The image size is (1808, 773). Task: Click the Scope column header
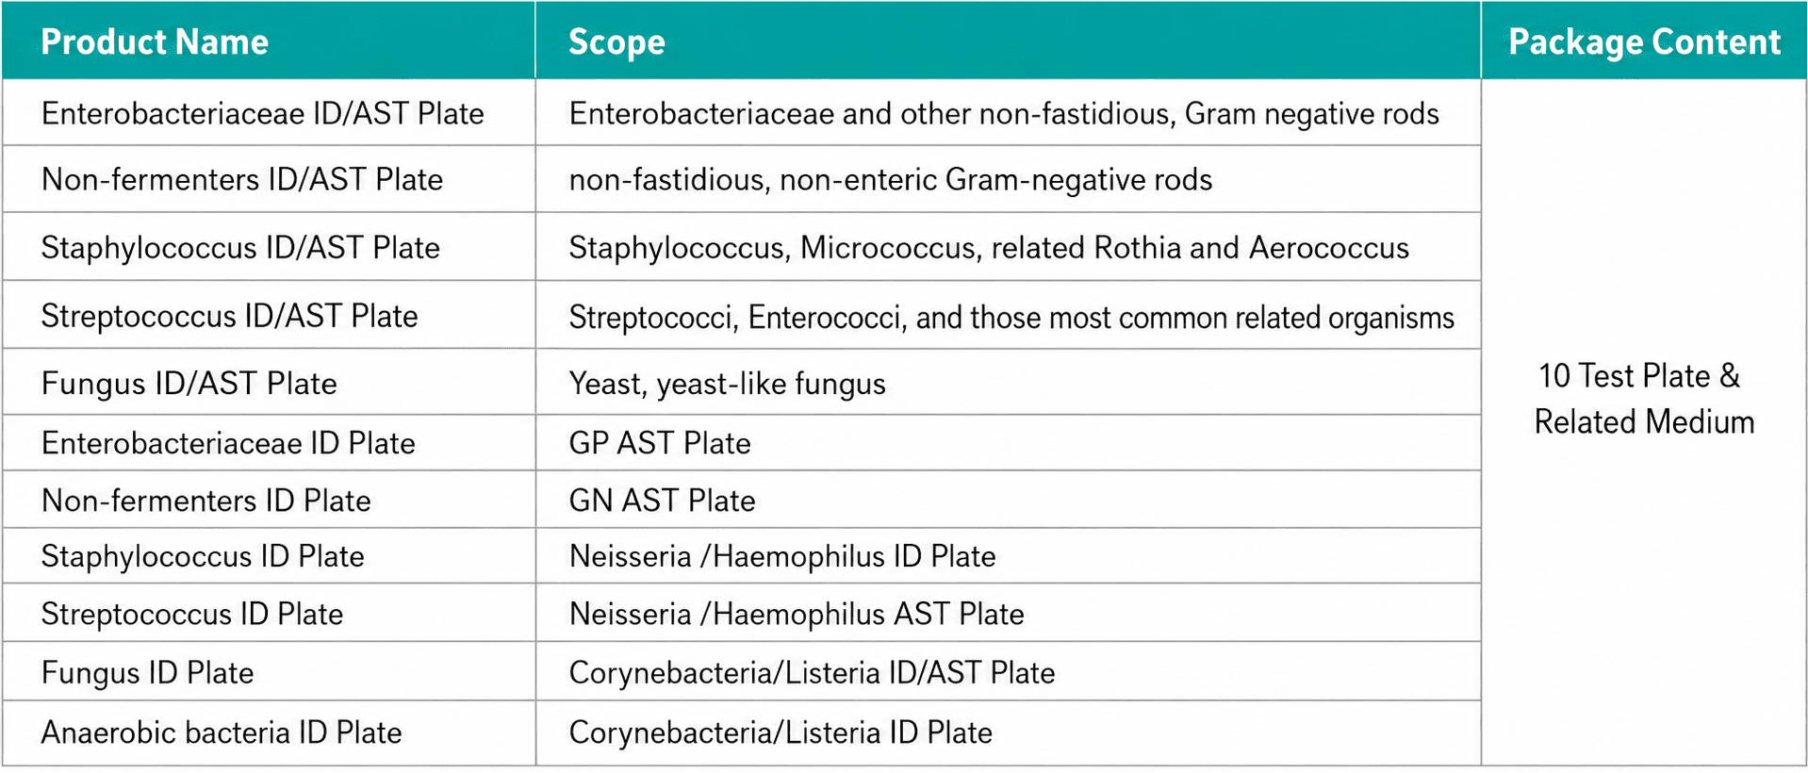(x=1008, y=41)
